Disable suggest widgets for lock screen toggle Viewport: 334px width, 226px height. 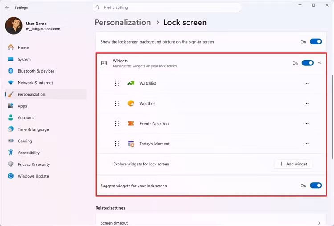pos(315,186)
